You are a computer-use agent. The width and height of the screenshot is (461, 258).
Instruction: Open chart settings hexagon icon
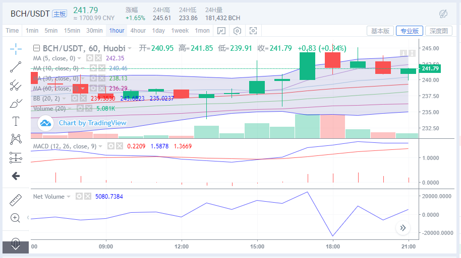pos(237,31)
